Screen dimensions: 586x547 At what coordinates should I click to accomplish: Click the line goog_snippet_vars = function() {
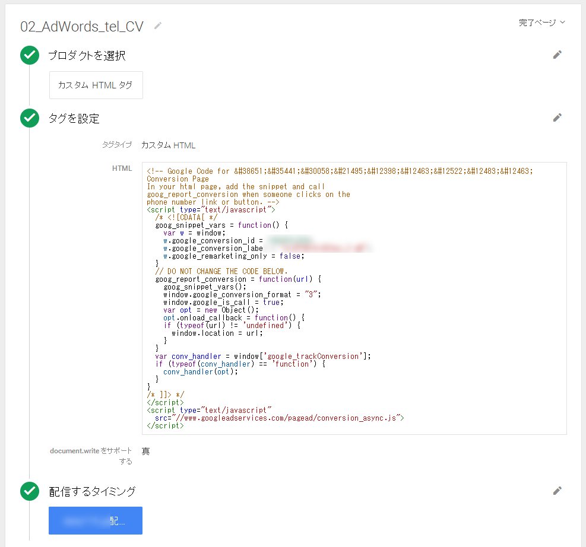coord(221,225)
